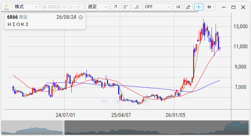Maximize the chart window
The height and width of the screenshot is (136, 251).
coord(233,7)
